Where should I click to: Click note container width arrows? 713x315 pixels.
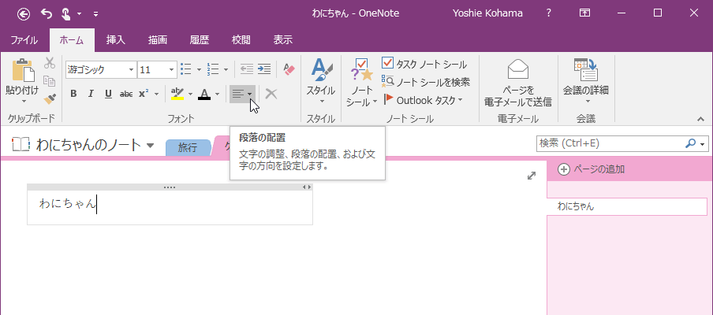(307, 187)
